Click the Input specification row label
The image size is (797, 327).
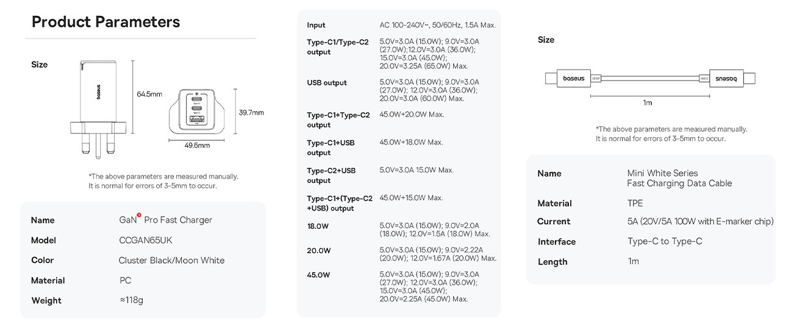pyautogui.click(x=316, y=25)
